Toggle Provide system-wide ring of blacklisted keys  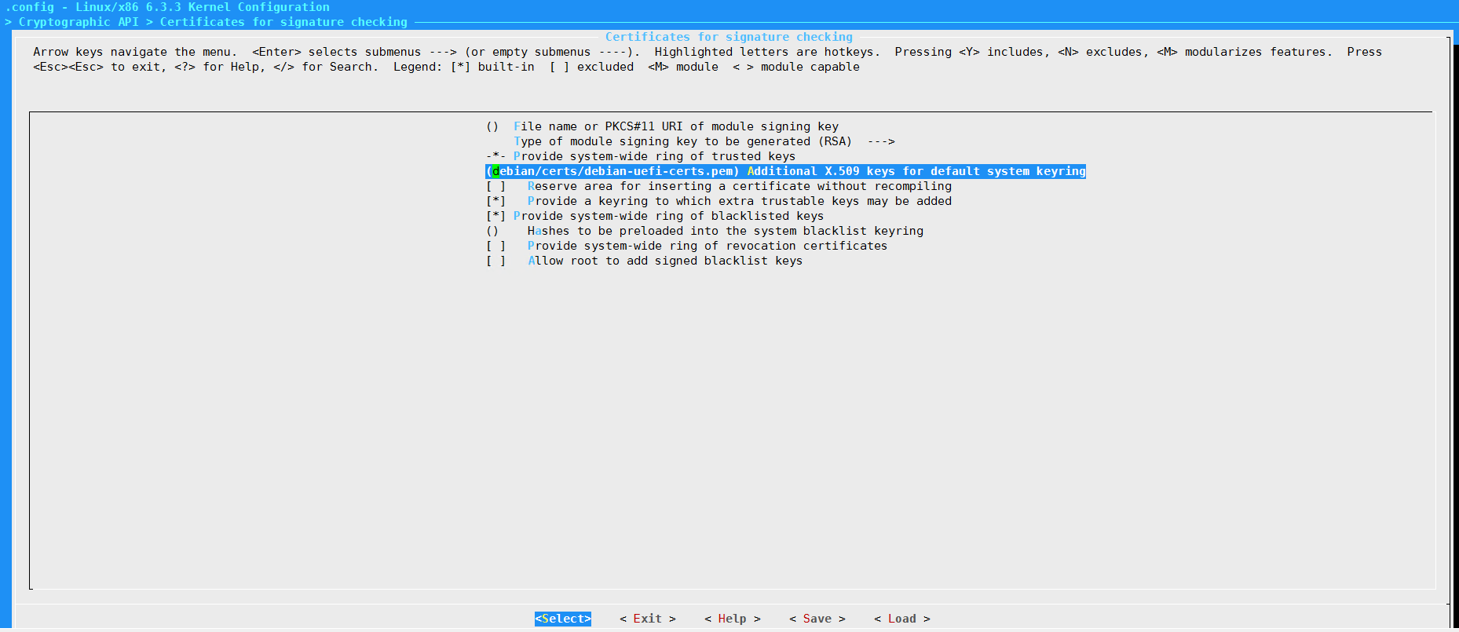pos(495,216)
